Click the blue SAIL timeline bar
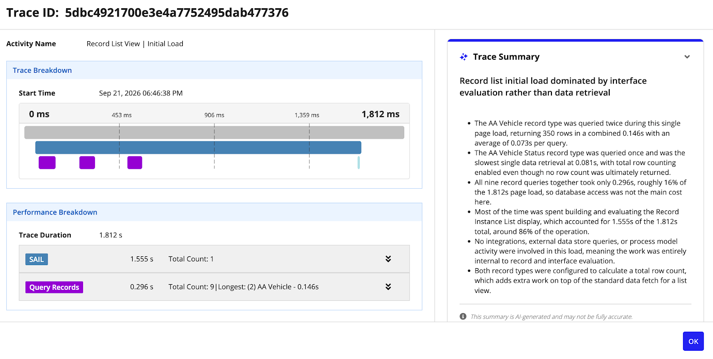 (198, 148)
